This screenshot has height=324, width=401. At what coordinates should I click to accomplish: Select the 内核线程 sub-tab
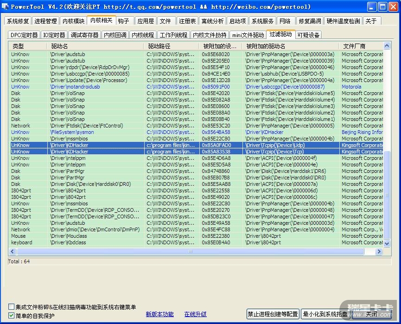(x=143, y=35)
